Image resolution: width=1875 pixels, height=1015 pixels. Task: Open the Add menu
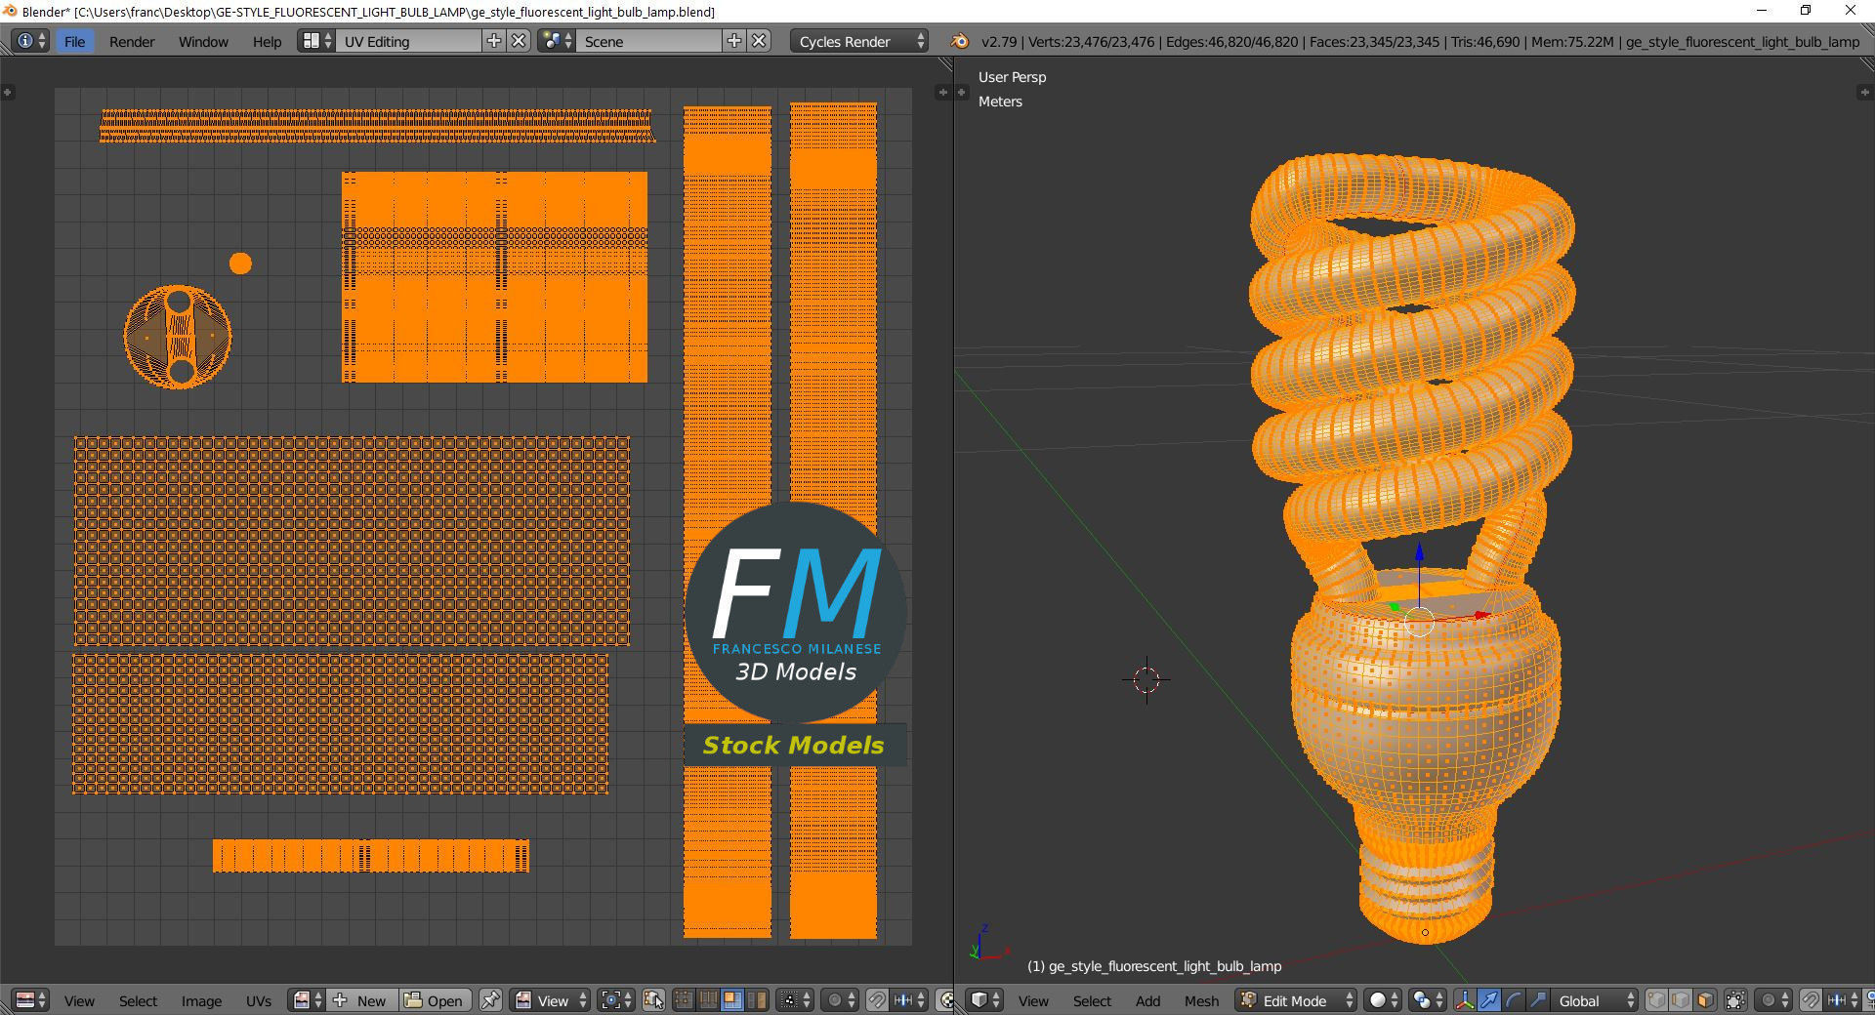point(1147,1000)
